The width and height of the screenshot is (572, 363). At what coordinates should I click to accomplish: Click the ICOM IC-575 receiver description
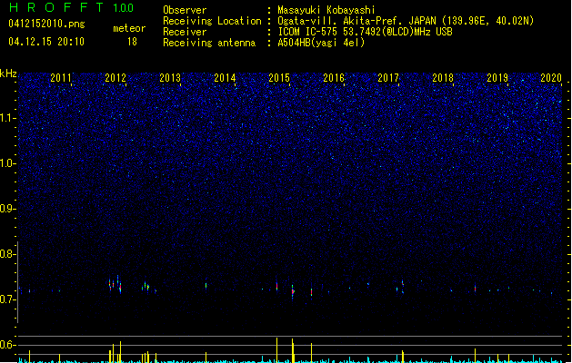[366, 32]
